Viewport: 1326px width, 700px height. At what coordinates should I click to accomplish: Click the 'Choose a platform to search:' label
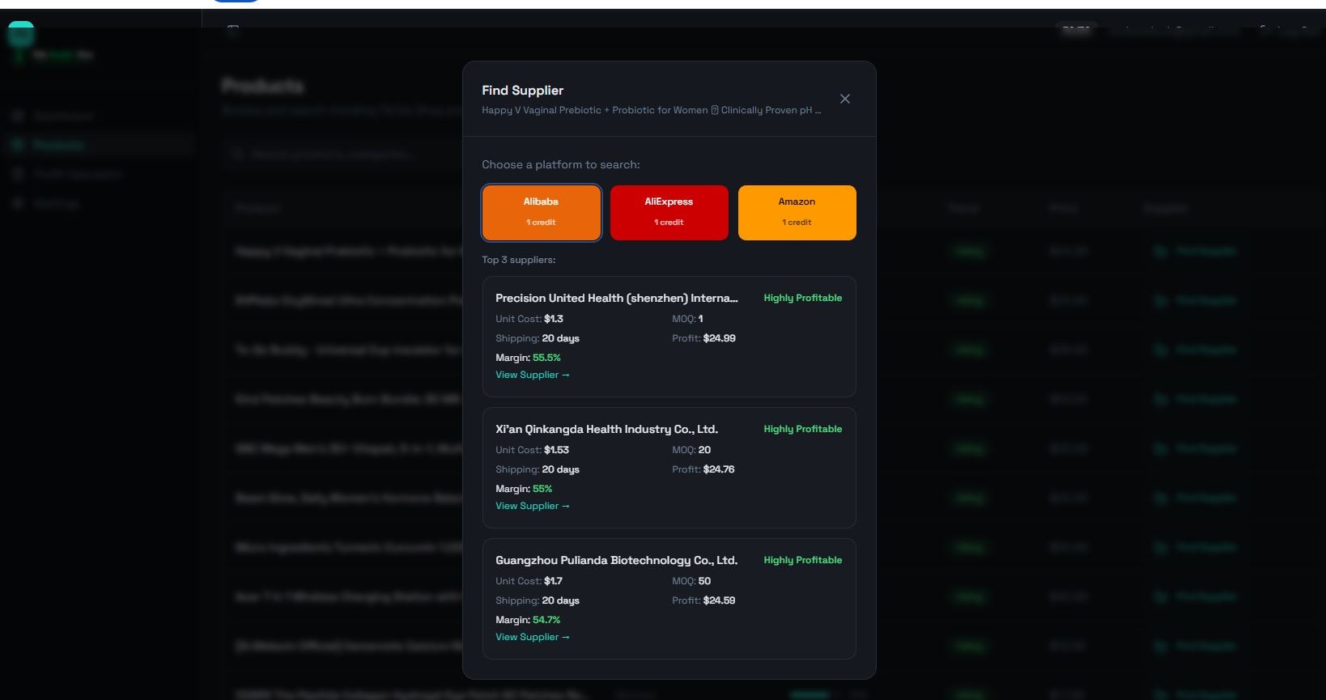coord(561,164)
